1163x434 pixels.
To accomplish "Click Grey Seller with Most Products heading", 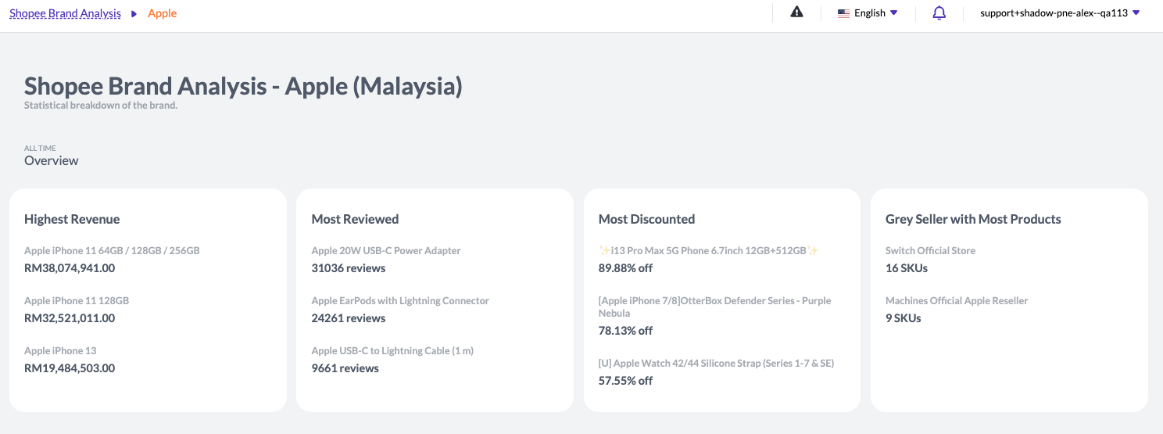I will (x=973, y=220).
